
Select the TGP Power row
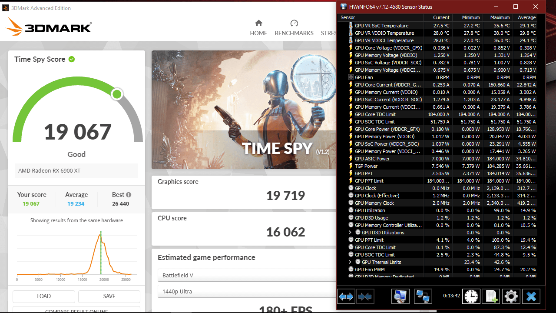coord(438,166)
